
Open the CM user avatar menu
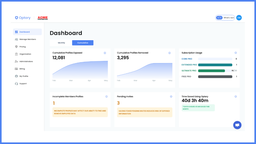point(239,18)
